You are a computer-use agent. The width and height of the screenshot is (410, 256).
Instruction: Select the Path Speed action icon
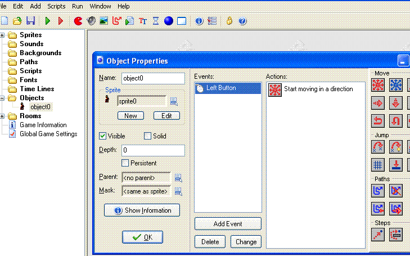click(x=395, y=209)
